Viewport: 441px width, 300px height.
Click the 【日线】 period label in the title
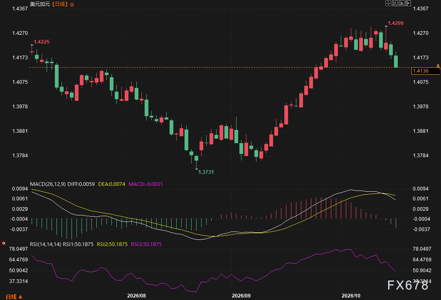coord(60,4)
